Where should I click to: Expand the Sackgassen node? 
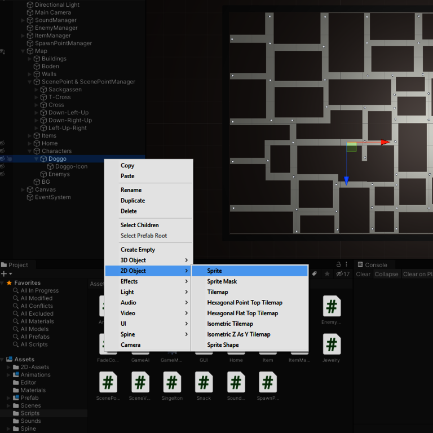click(x=36, y=90)
